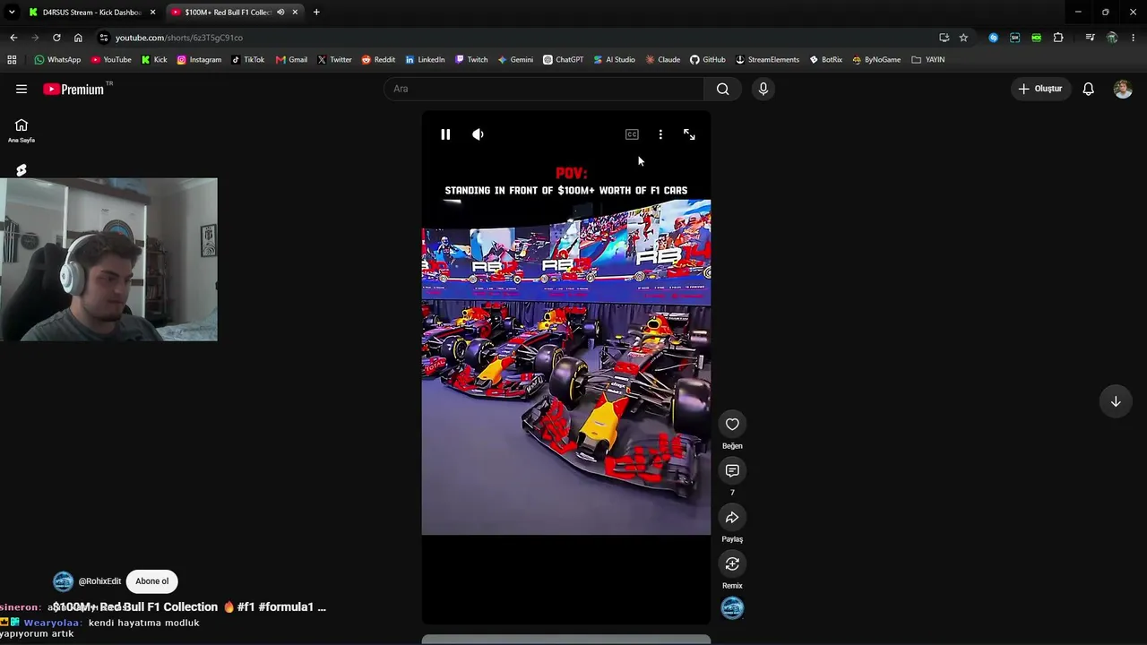Image resolution: width=1147 pixels, height=645 pixels.
Task: Open the Oluştur create menu
Action: click(x=1040, y=89)
